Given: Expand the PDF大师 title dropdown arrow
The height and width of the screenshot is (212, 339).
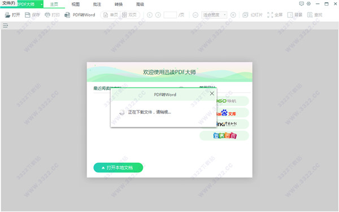Looking at the screenshot, I should [41, 5].
